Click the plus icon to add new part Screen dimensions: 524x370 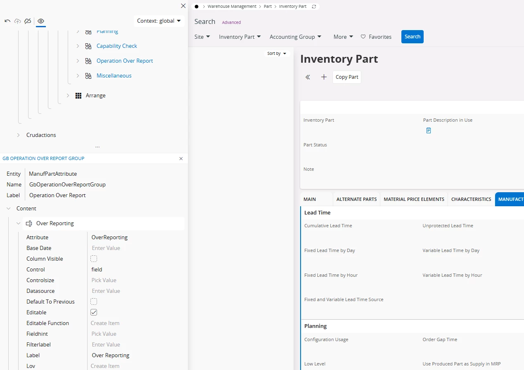tap(324, 77)
